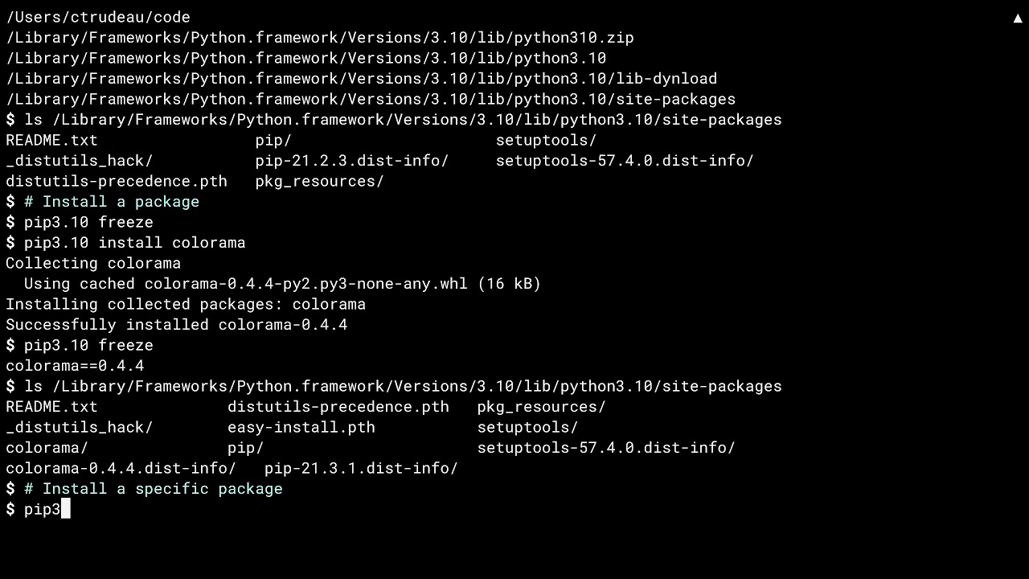The image size is (1029, 579).
Task: Click the "easy-install.pth" file name
Action: tap(301, 427)
